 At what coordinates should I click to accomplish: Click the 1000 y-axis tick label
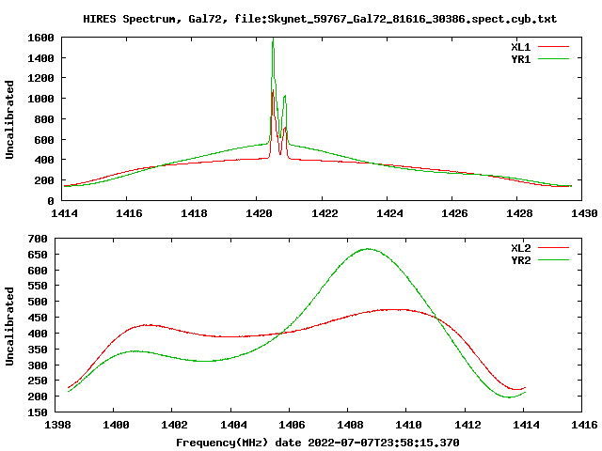click(x=40, y=99)
